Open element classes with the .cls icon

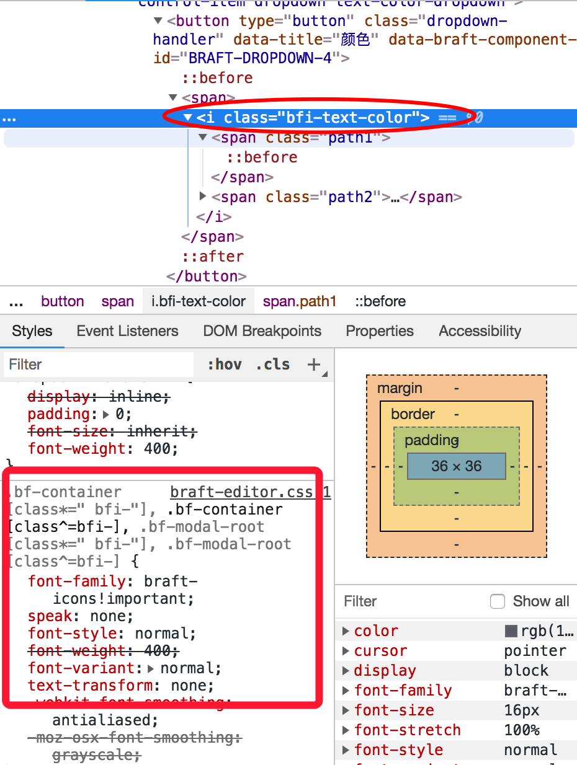pyautogui.click(x=272, y=364)
